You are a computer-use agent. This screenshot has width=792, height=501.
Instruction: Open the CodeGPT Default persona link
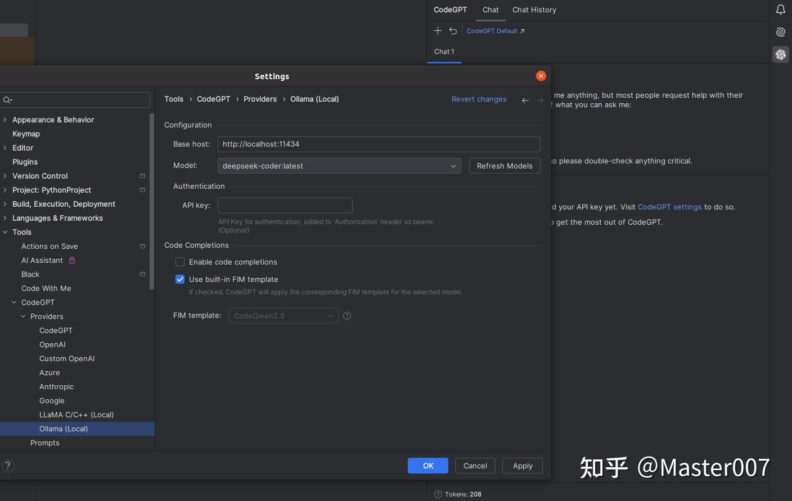point(496,31)
